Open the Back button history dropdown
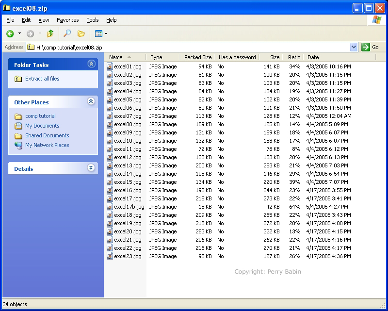Screen dimensions: 388x311 [x=19, y=33]
